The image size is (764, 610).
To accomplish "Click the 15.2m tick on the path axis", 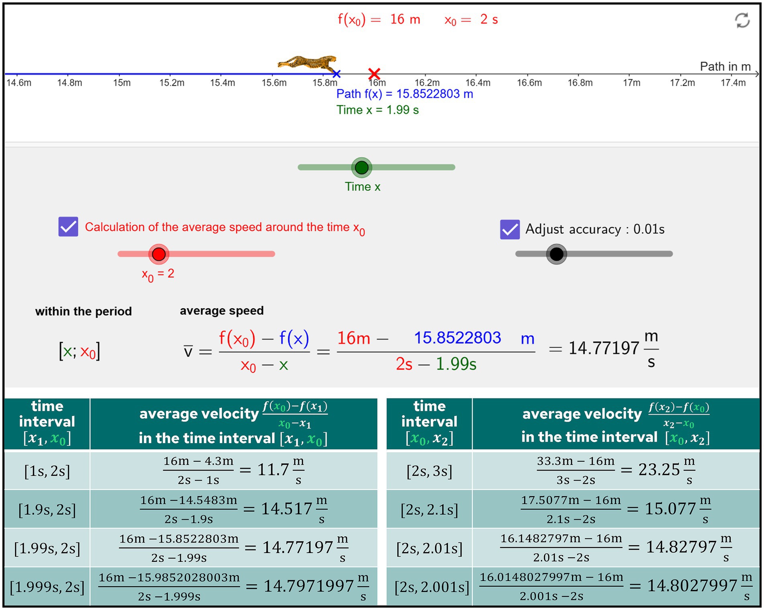I will pyautogui.click(x=172, y=83).
